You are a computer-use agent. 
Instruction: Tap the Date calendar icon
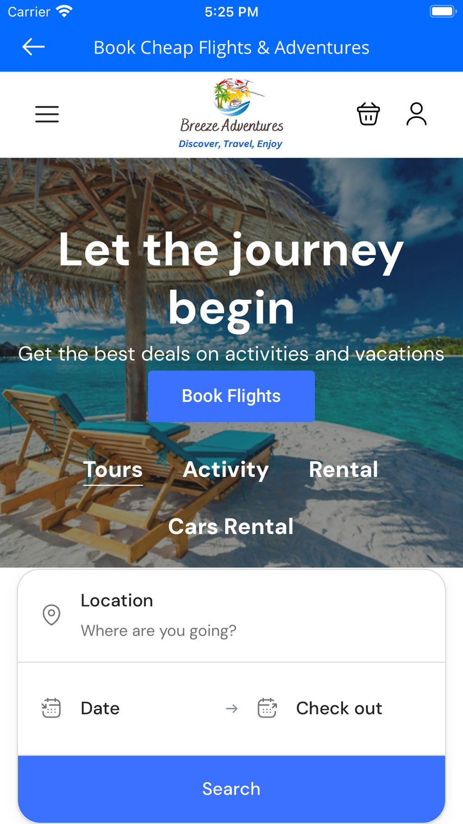(51, 708)
